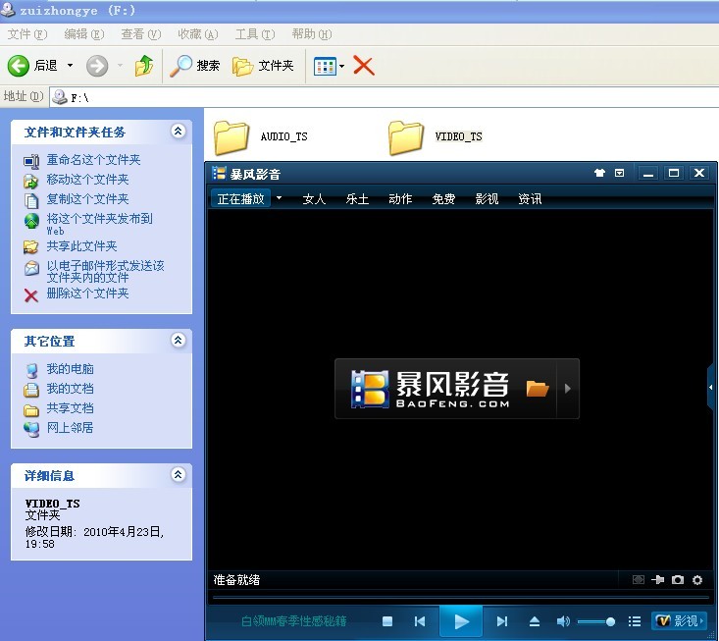Click 删除这个文件夹 link
This screenshot has width=719, height=641.
(87, 294)
